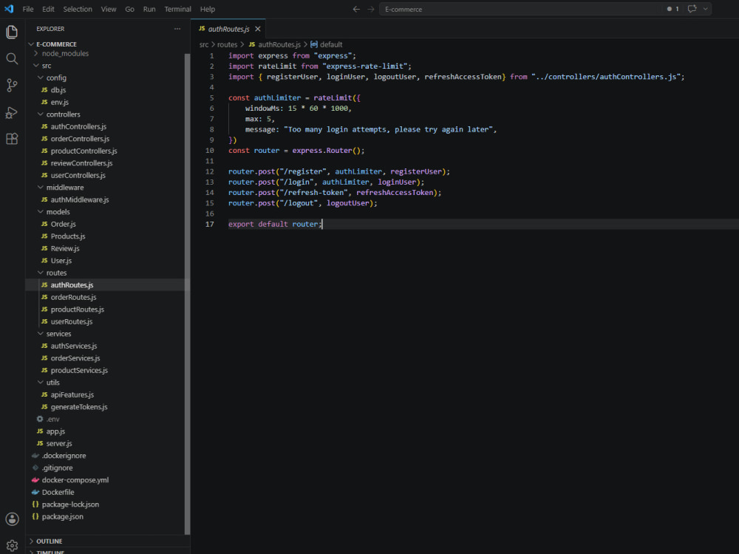The width and height of the screenshot is (739, 554).
Task: Open the Terminal menu
Action: point(177,9)
